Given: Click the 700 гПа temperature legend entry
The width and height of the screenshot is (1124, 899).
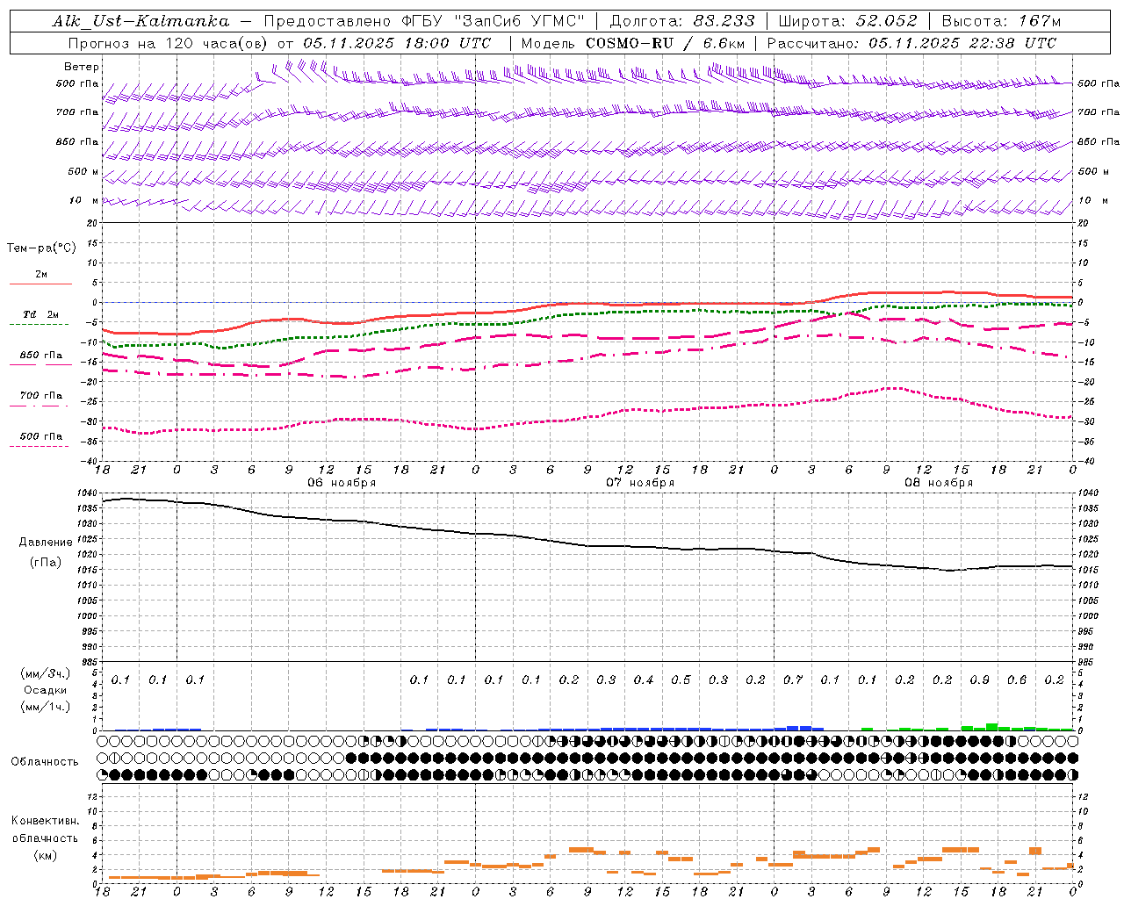Looking at the screenshot, I should coord(41,396).
